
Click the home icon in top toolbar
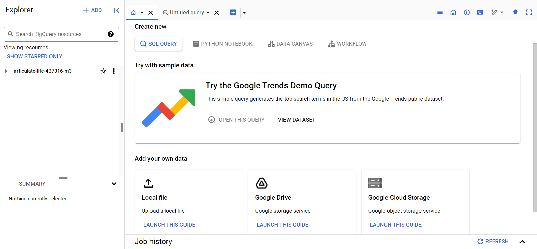click(453, 12)
